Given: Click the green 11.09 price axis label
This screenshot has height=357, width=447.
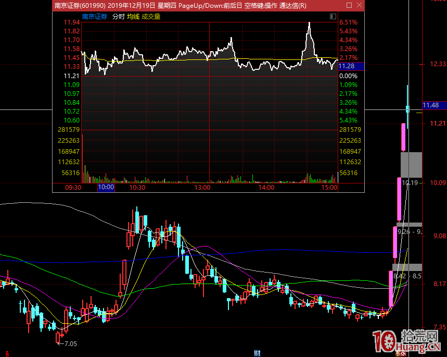Looking at the screenshot, I should [72, 85].
